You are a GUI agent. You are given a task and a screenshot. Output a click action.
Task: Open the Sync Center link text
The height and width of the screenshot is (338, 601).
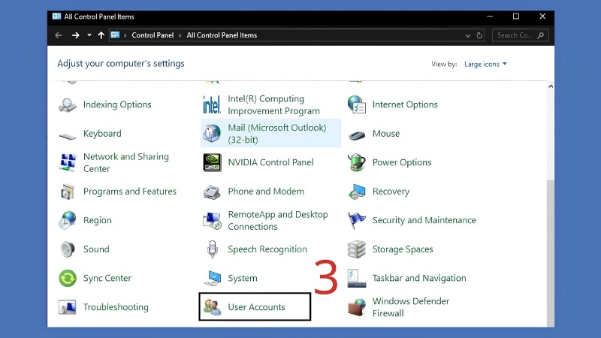click(107, 278)
